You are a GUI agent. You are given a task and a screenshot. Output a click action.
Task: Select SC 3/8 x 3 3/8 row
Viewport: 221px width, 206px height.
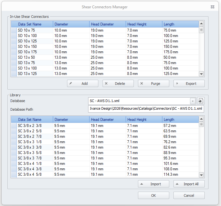[x=105, y=147]
